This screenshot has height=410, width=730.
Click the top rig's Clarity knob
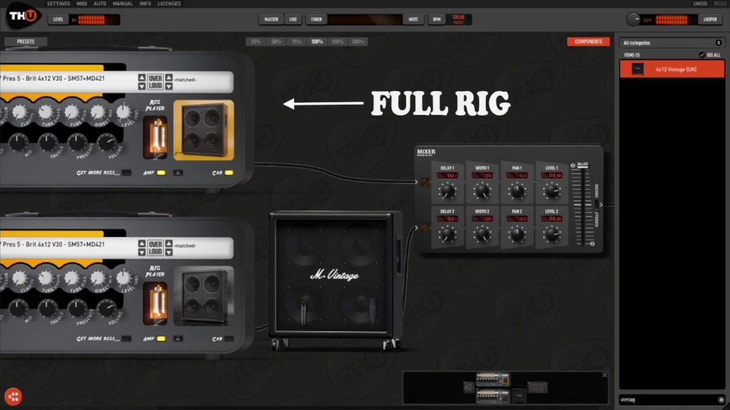pos(19,112)
